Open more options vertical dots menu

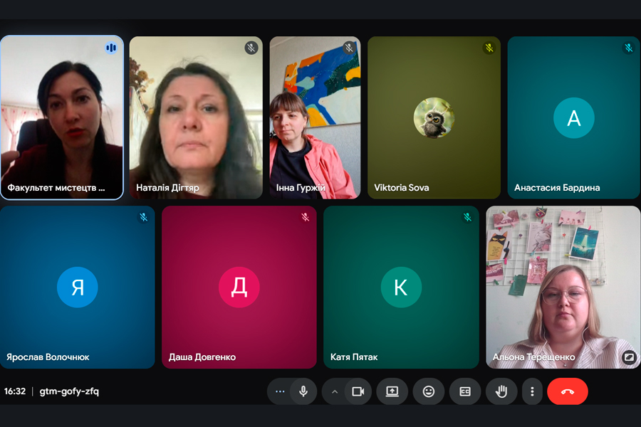coord(532,391)
